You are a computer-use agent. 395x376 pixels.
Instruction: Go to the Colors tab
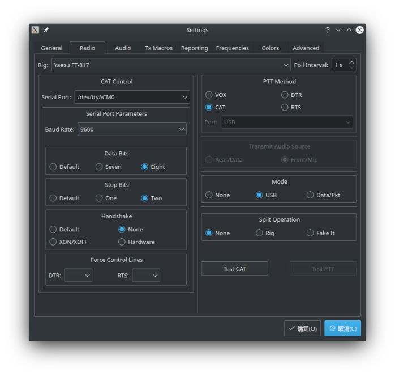coord(270,48)
